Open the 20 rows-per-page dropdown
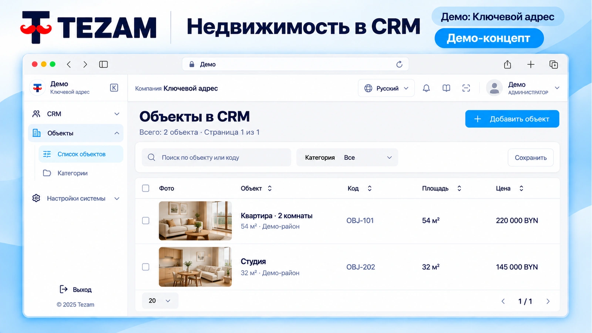The height and width of the screenshot is (333, 592). [x=160, y=300]
